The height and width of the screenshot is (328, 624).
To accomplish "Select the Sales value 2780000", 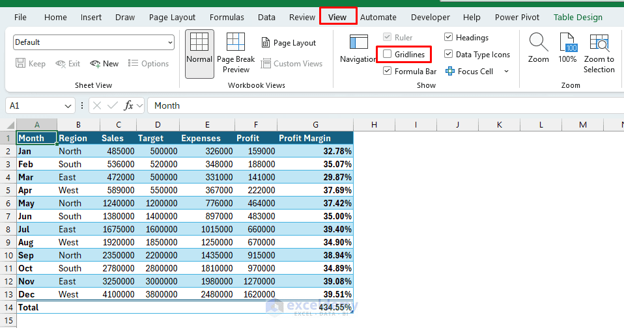I will (x=118, y=268).
